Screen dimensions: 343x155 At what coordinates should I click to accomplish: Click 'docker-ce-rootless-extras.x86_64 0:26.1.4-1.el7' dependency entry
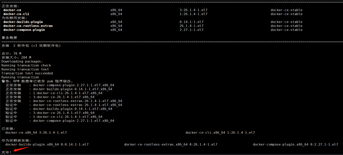pyautogui.click(x=171, y=144)
